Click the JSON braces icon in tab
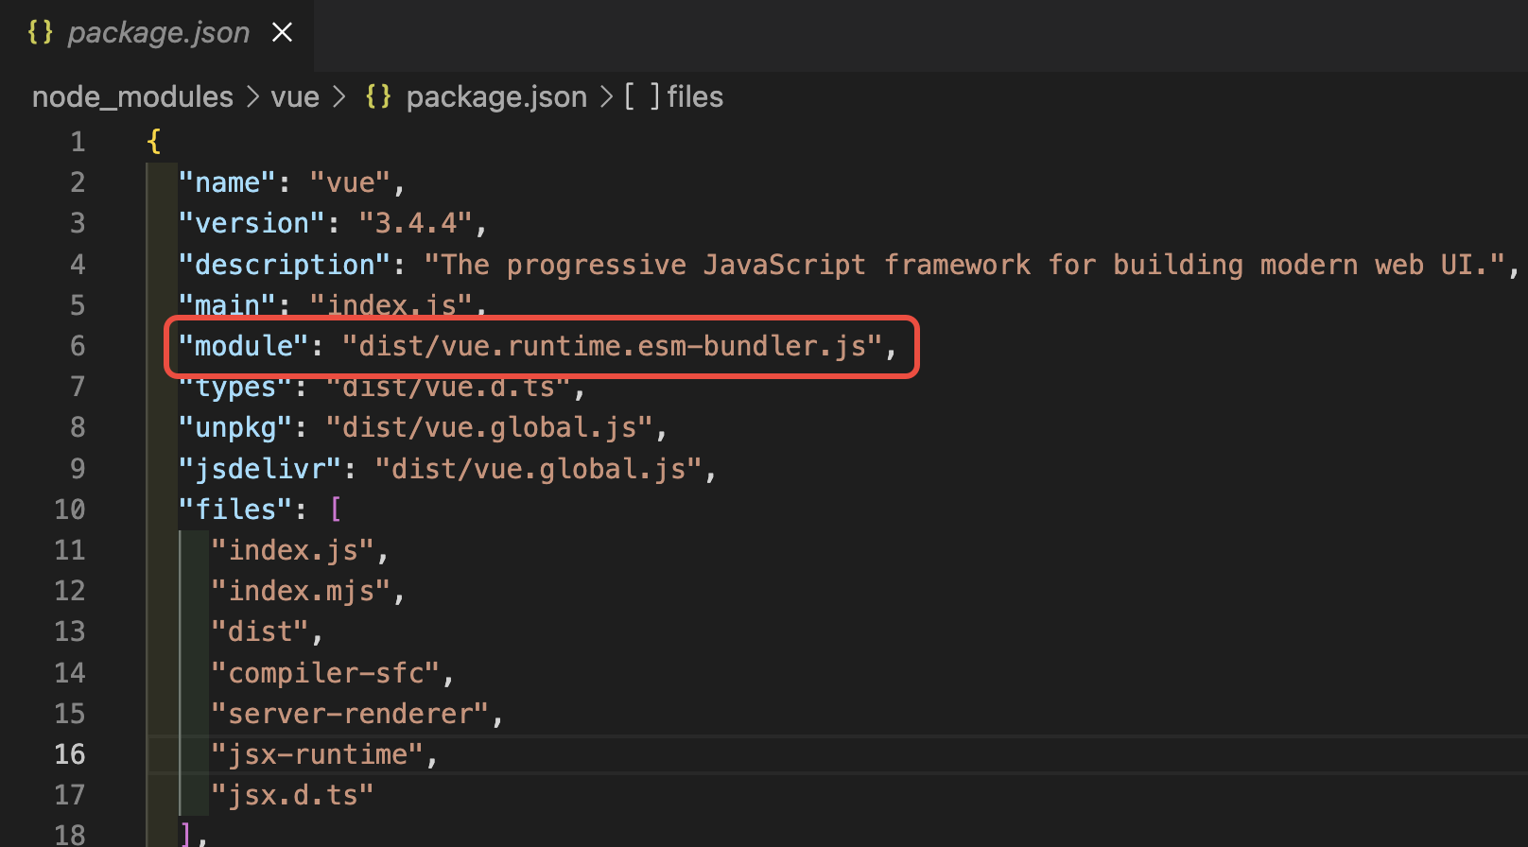1528x847 pixels. tap(41, 32)
